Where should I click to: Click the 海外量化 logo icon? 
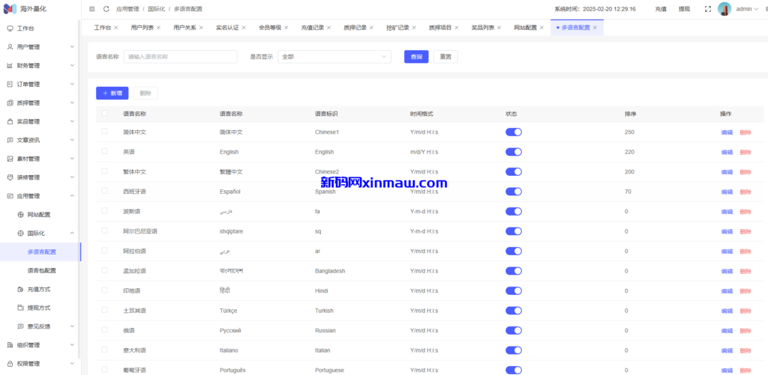(x=10, y=9)
